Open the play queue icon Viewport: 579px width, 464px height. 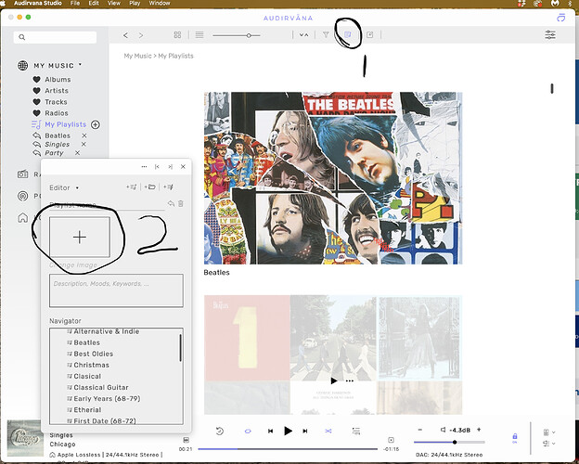[x=356, y=431]
